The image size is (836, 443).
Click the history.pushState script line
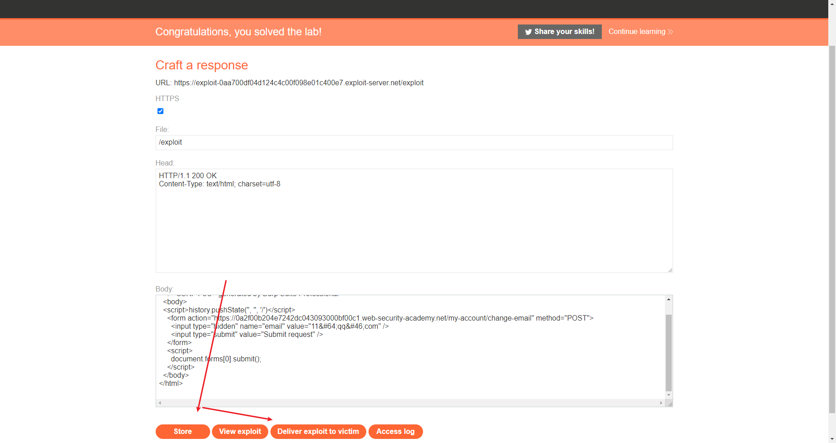(x=229, y=310)
